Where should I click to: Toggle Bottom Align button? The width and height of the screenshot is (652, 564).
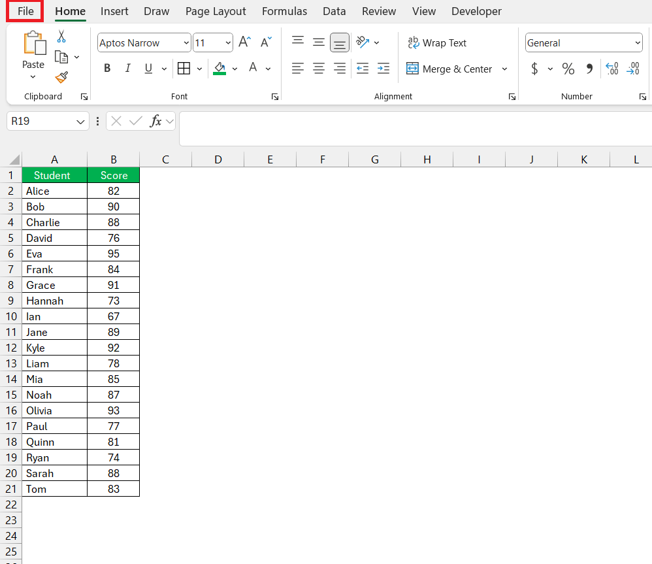(339, 42)
